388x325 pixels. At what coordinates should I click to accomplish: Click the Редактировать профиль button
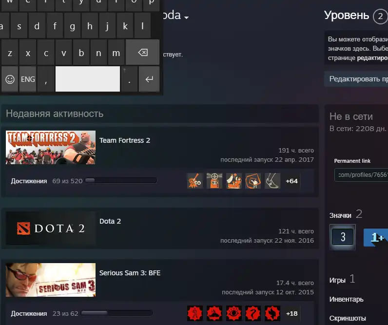[358, 79]
